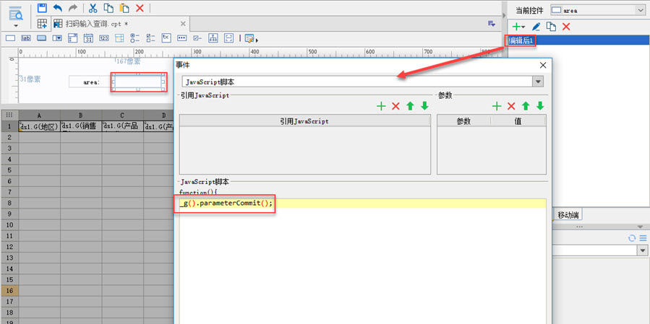This screenshot has width=650, height=324.
Task: Add a parameter with green plus
Action: click(497, 106)
